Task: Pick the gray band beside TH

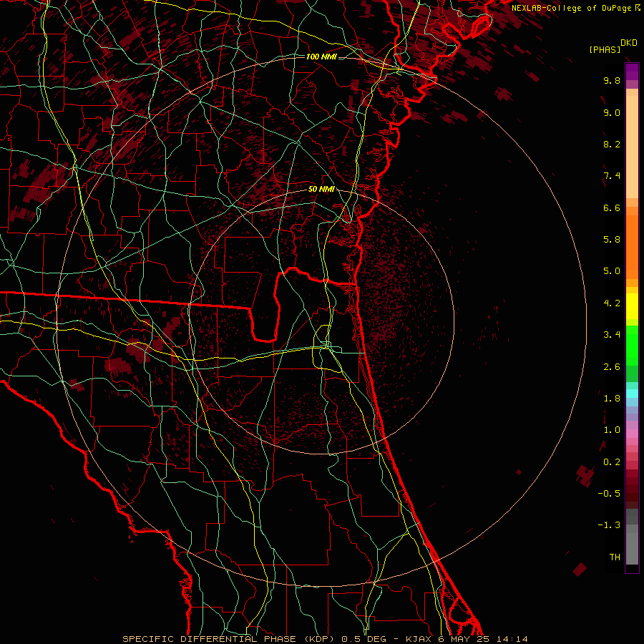Action: click(x=632, y=550)
